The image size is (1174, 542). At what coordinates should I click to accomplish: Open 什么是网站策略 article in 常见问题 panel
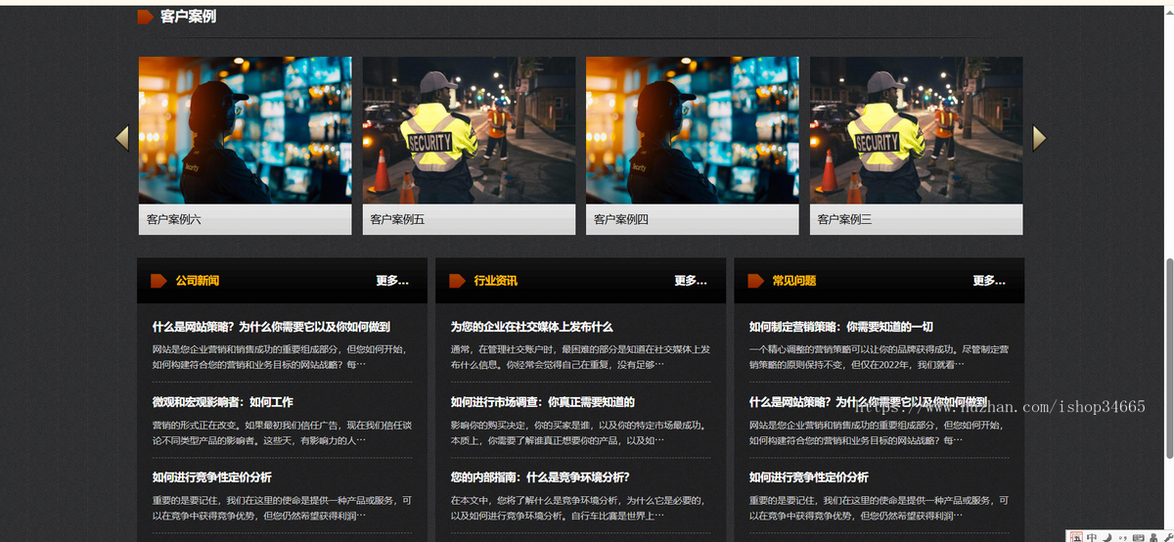click(869, 402)
